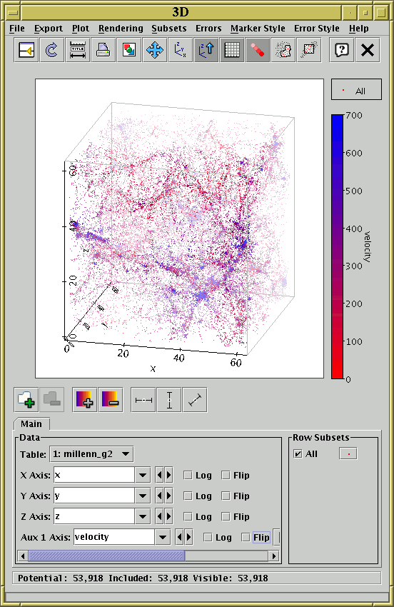Image resolution: width=394 pixels, height=607 pixels.
Task: Expand the Z Axis column dropdown
Action: tap(143, 516)
